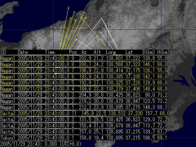Click height value 72.3

point(162,126)
